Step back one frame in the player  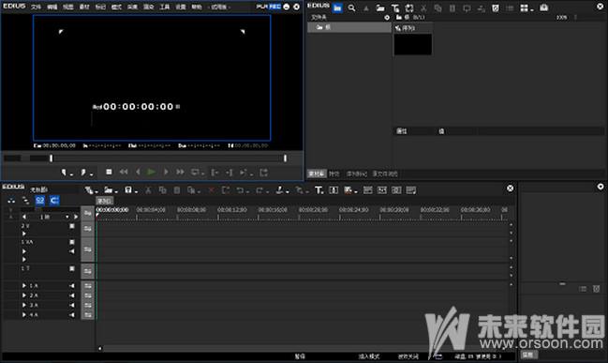point(138,172)
